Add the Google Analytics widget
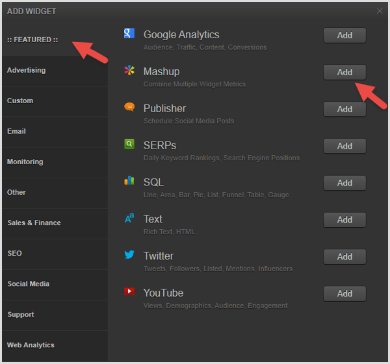The width and height of the screenshot is (390, 364). point(344,35)
